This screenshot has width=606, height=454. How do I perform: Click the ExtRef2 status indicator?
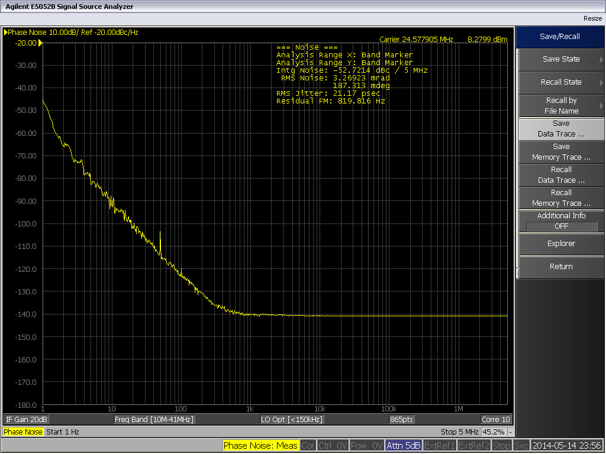(474, 446)
